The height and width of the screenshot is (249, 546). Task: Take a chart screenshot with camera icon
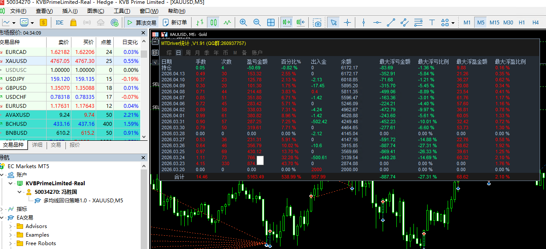(317, 22)
